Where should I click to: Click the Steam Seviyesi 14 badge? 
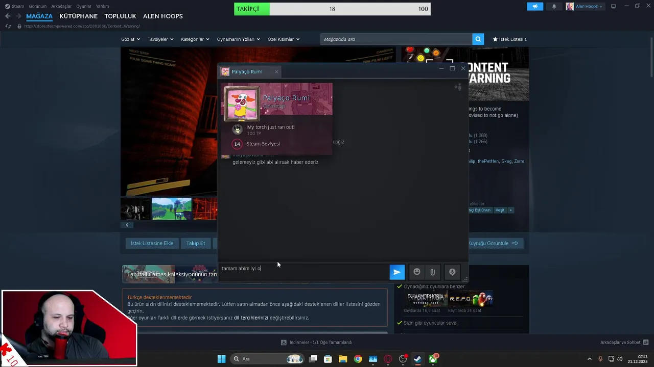237,144
